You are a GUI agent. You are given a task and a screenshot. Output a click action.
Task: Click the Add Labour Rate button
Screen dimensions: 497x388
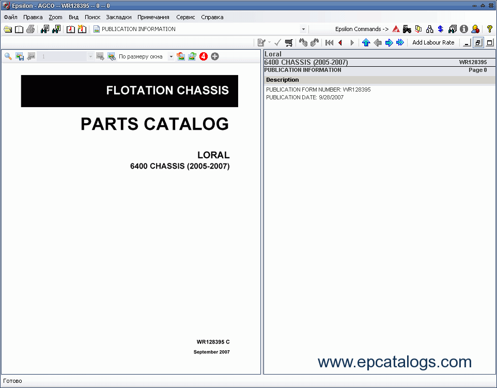433,42
